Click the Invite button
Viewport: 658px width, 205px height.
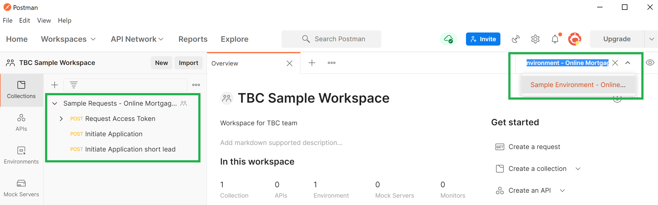[x=483, y=39]
